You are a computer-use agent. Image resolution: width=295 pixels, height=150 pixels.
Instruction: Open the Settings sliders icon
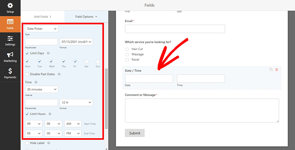pos(10,38)
